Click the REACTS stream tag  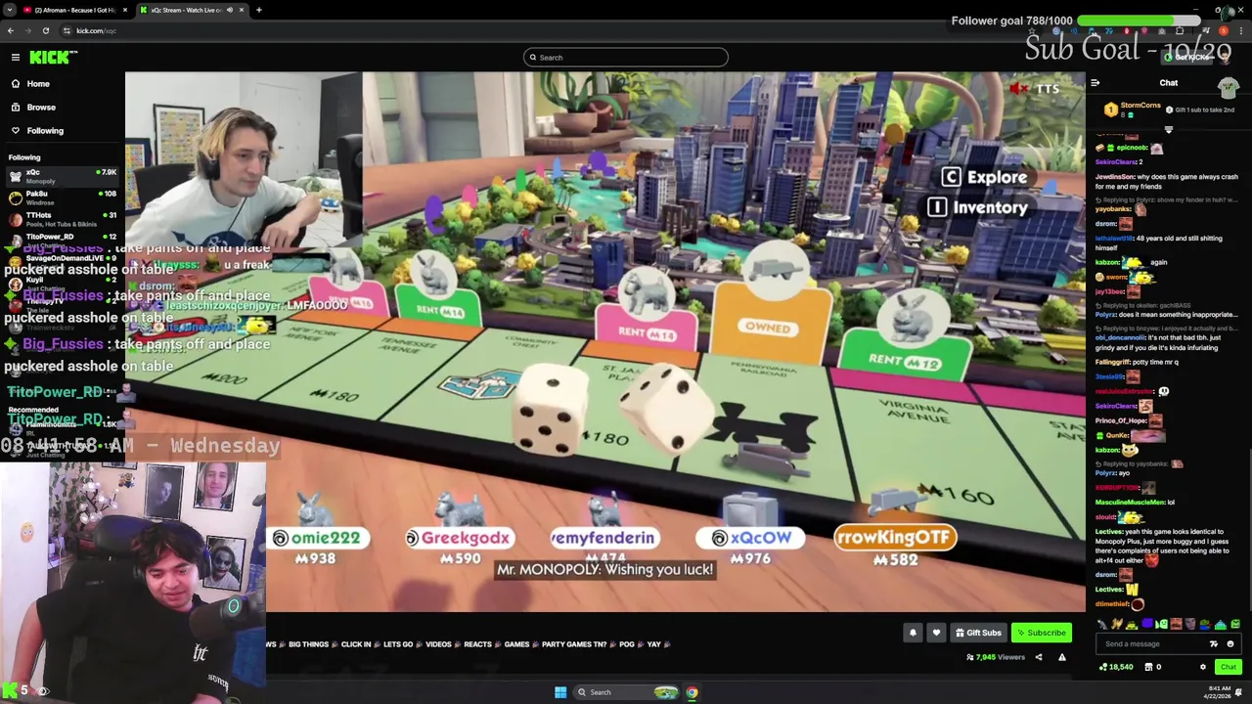tap(477, 644)
